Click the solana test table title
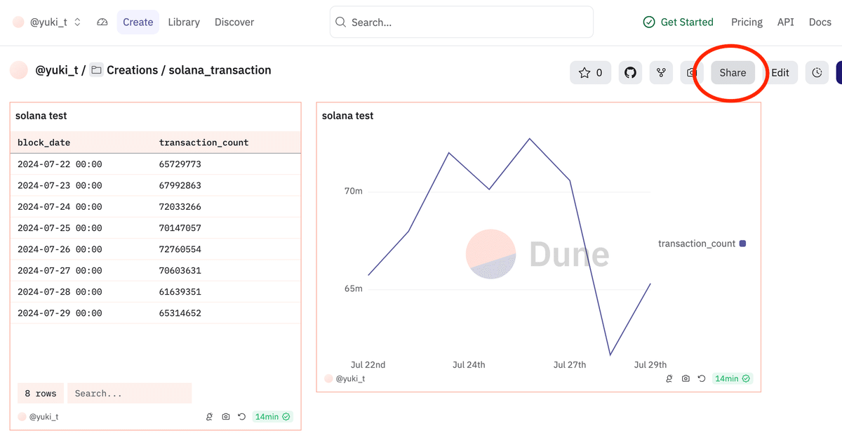 coord(41,115)
